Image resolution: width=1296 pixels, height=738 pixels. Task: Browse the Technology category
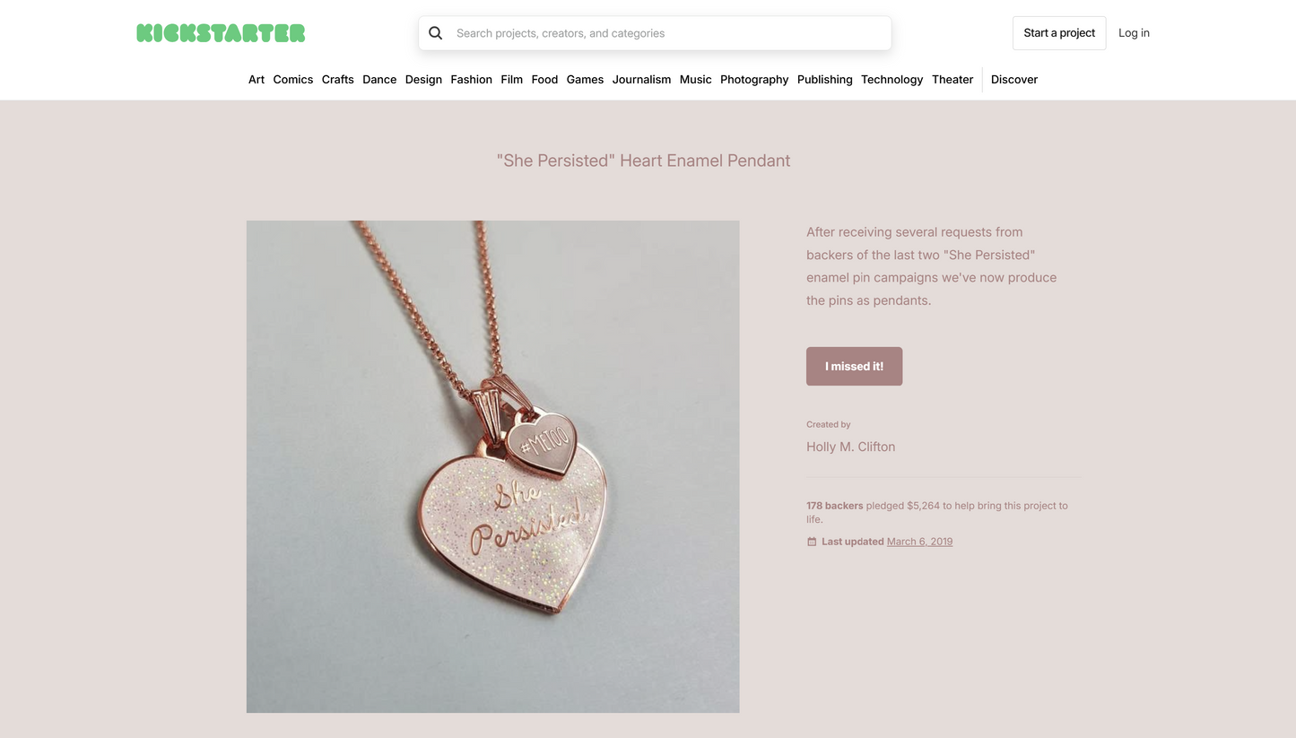pyautogui.click(x=892, y=80)
